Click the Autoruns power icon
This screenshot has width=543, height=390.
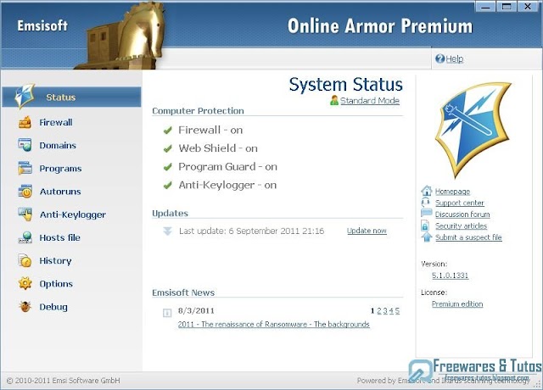coord(25,191)
